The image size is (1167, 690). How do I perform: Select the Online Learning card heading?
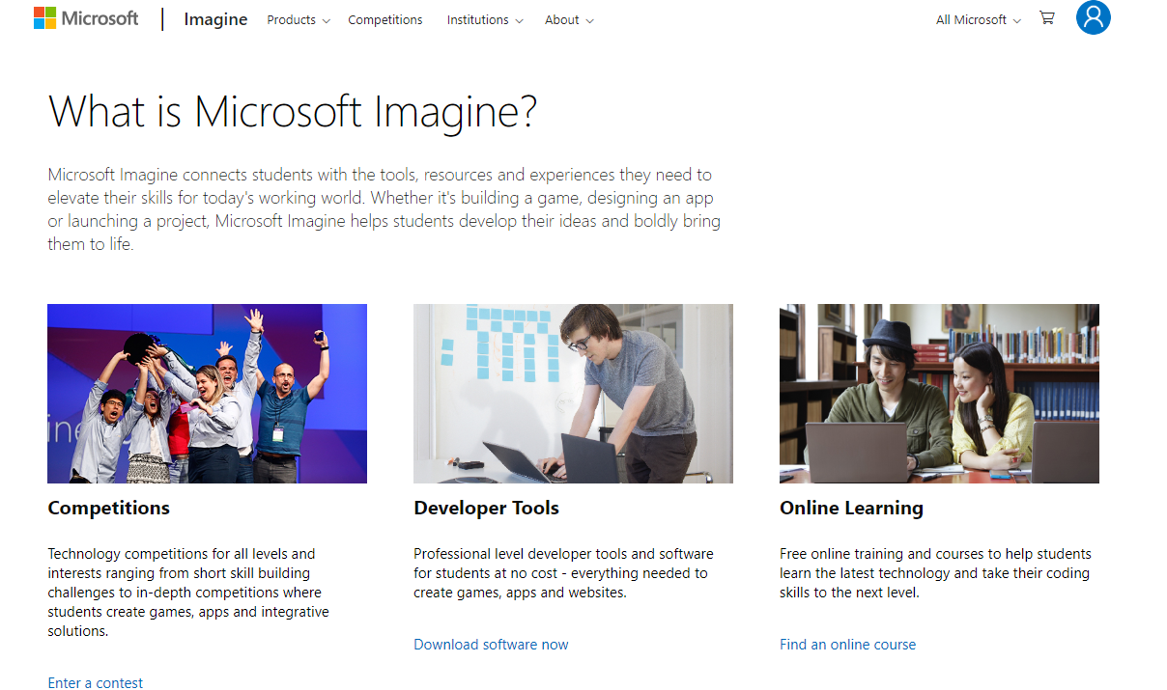pyautogui.click(x=851, y=508)
